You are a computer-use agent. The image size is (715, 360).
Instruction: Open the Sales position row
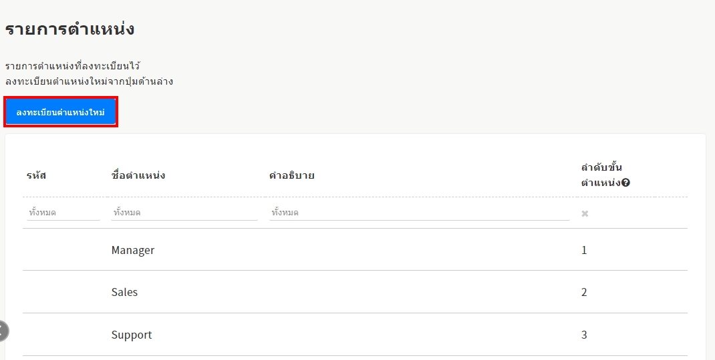(124, 292)
